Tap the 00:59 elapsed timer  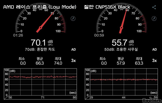click(x=99, y=35)
